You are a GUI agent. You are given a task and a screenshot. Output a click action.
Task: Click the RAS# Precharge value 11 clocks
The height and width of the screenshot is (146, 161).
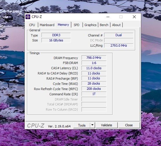94,78
